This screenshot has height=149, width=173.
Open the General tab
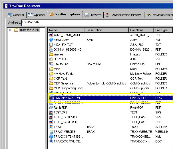coord(16,15)
